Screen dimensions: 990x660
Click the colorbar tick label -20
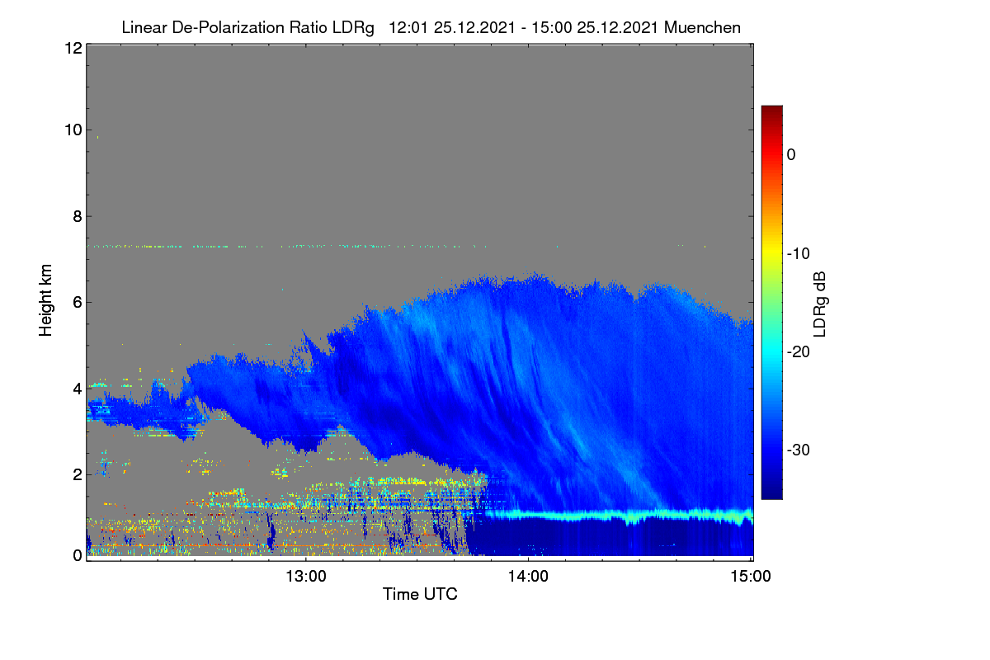(801, 351)
